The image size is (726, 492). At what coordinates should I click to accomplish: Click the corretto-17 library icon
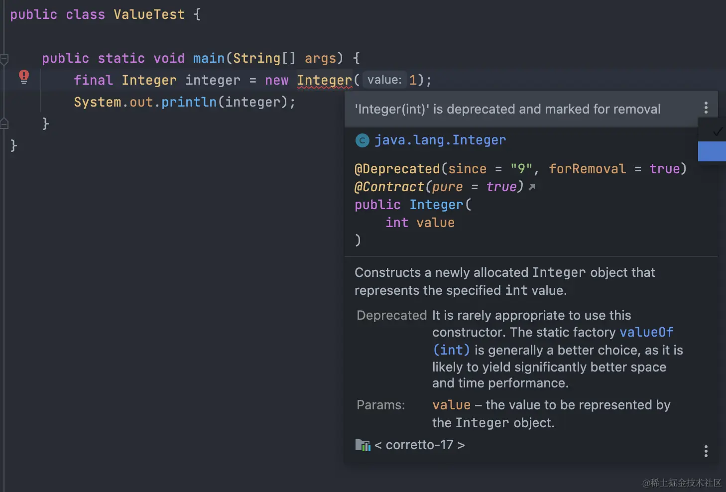[363, 445]
